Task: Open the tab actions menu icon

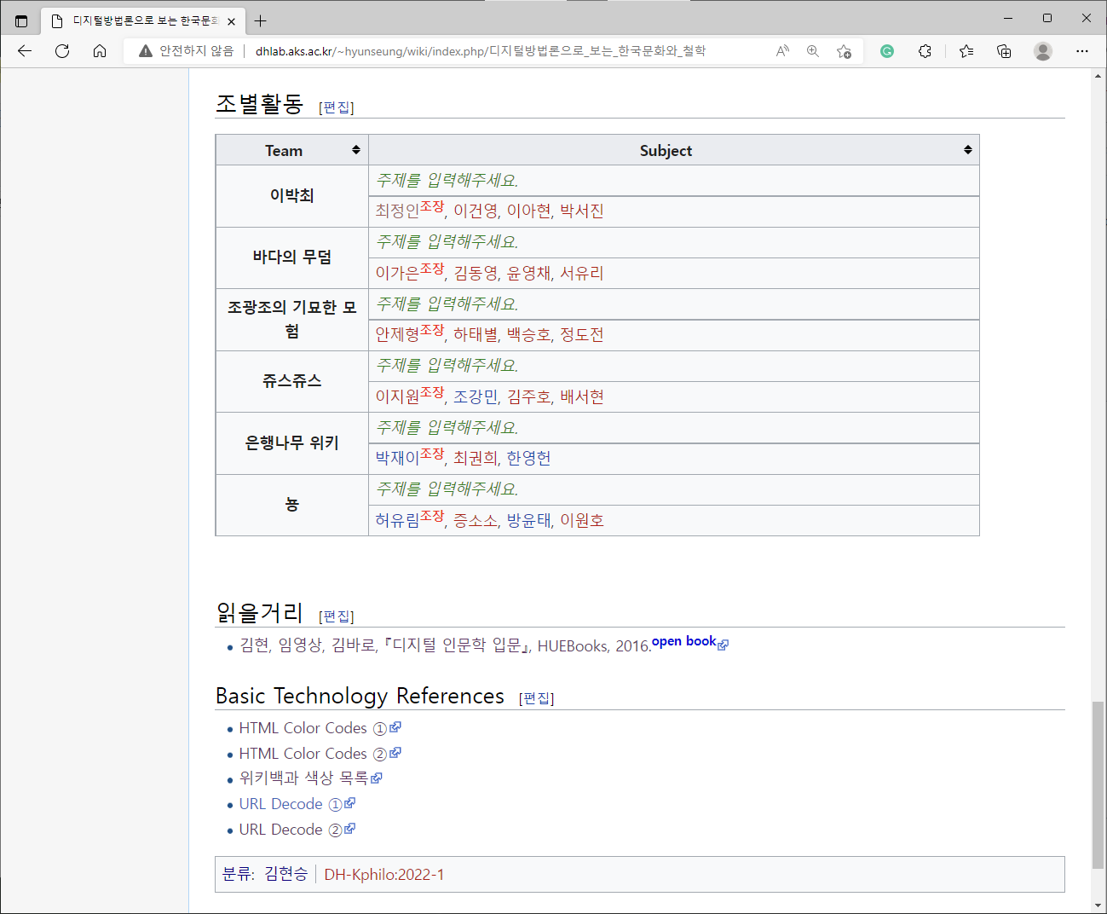Action: (x=21, y=20)
